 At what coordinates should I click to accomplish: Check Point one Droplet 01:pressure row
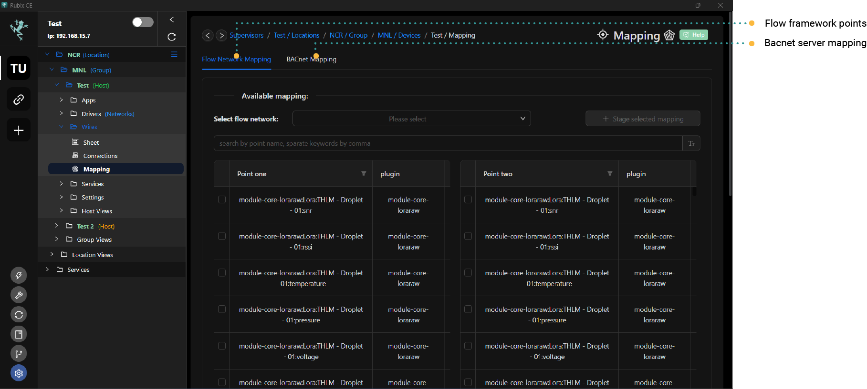pyautogui.click(x=222, y=309)
